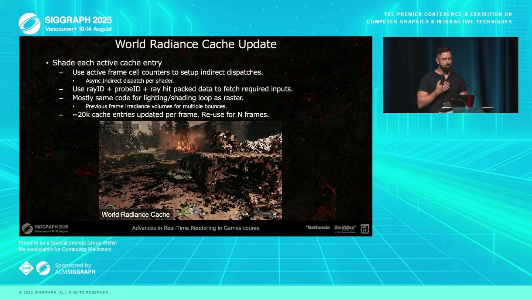Click the large 'SIGGRAPH 2025' heading at top left
532x299 pixels.
pyautogui.click(x=78, y=20)
